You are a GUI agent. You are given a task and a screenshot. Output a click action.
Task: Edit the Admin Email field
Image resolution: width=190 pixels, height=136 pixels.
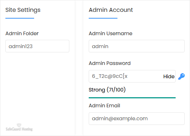click(x=137, y=118)
